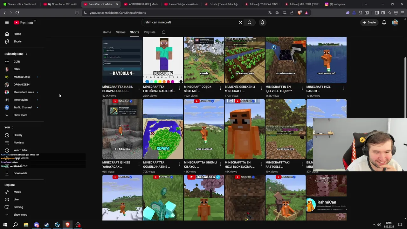Start voice search with the microphone

263,22
